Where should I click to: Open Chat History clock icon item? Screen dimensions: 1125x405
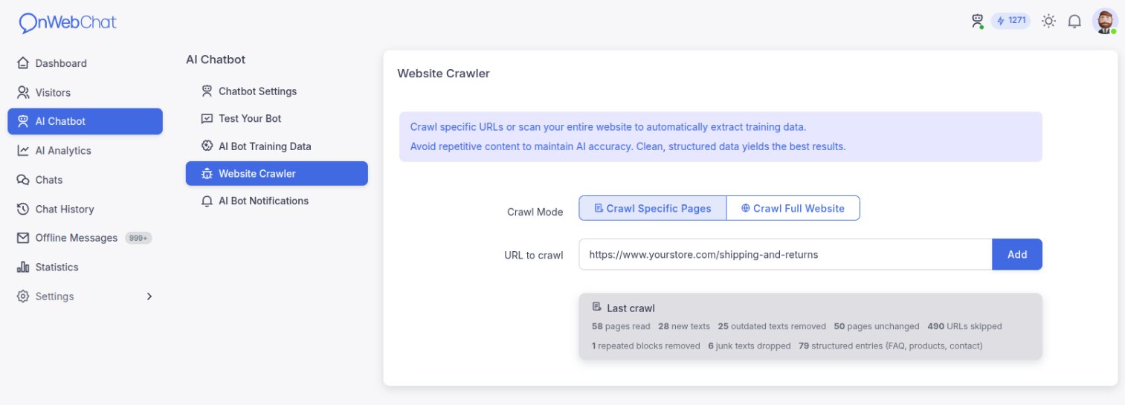tap(85, 210)
